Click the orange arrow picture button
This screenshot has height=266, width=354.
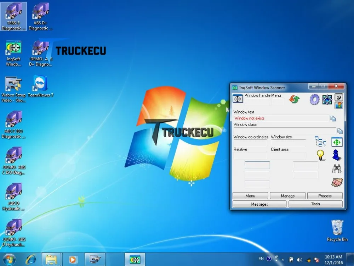point(339,105)
